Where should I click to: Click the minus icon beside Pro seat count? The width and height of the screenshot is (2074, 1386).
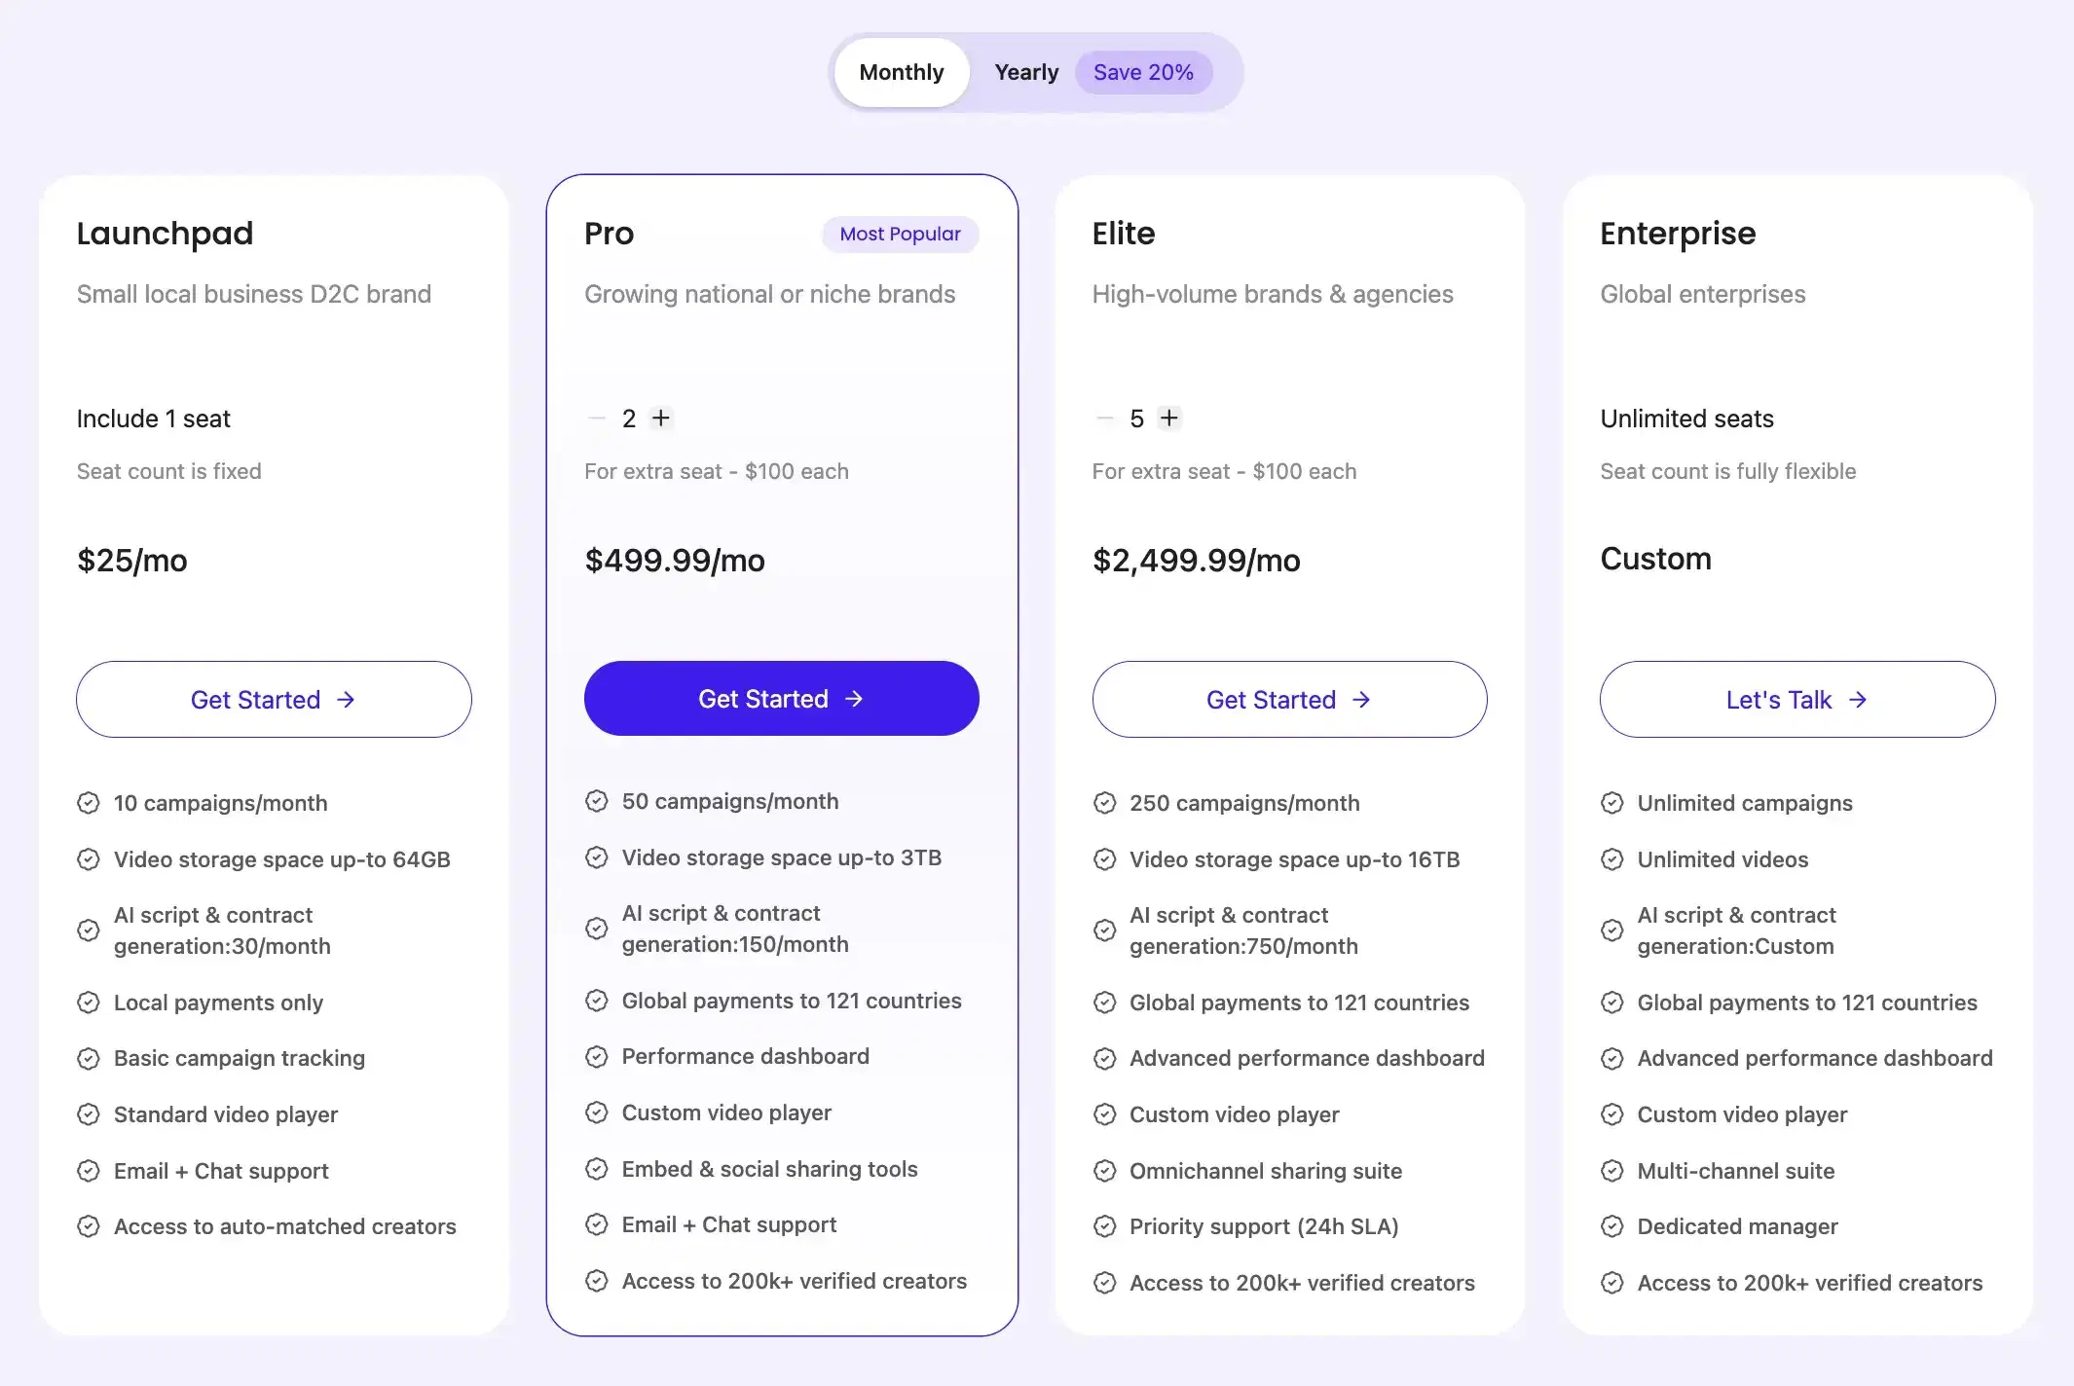click(596, 419)
